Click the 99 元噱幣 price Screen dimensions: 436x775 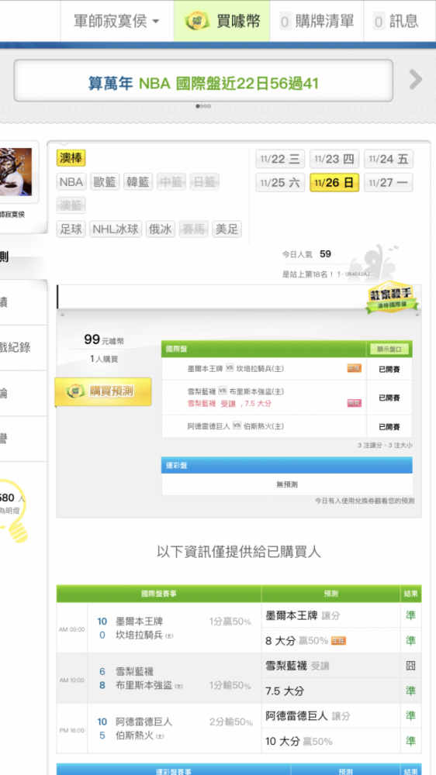coord(104,340)
